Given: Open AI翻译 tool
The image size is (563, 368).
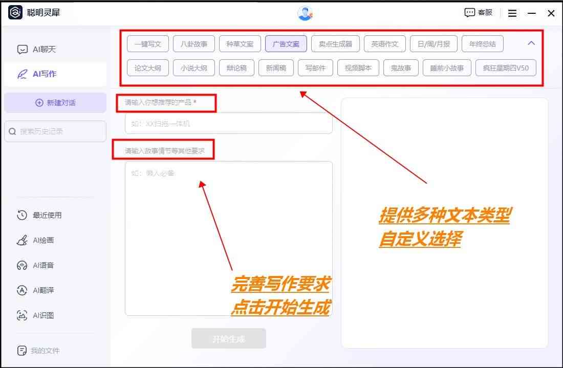Looking at the screenshot, I should coord(35,290).
